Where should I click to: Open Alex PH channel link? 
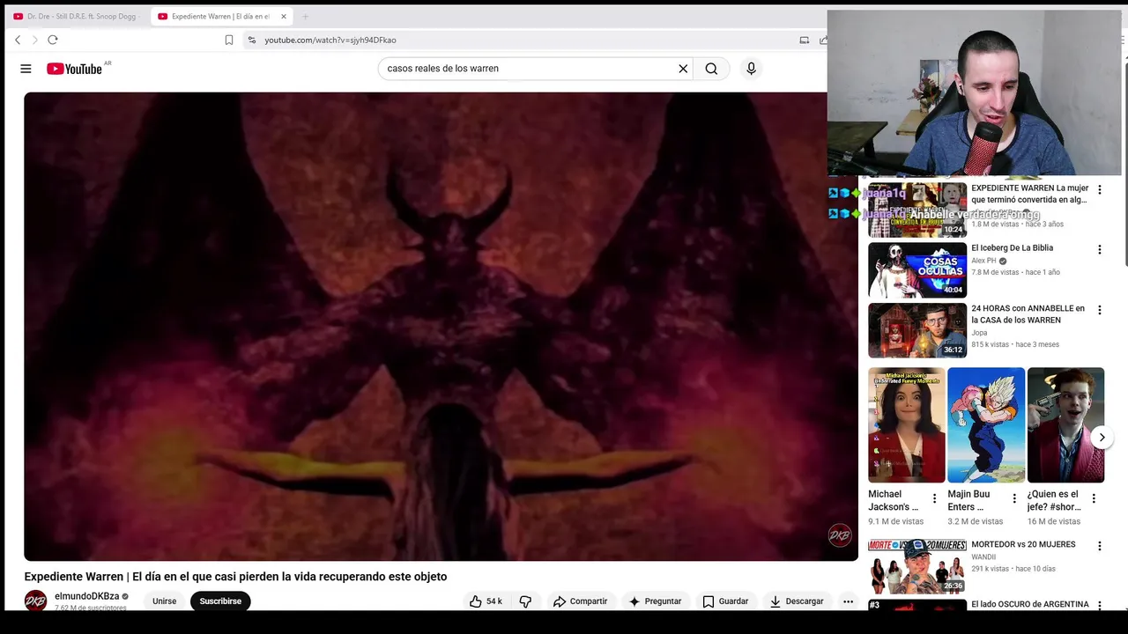click(983, 261)
